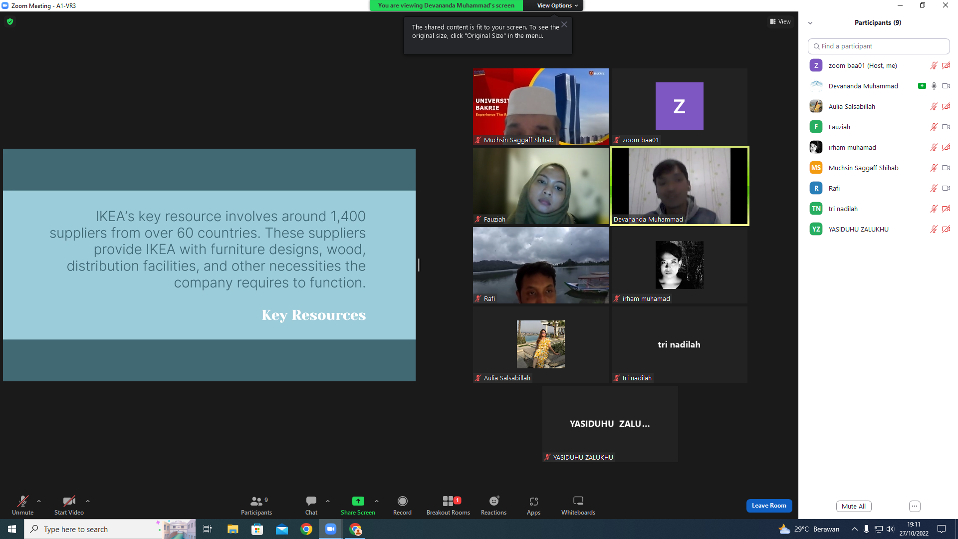Expand chat options arrow beside Chat

(x=328, y=501)
